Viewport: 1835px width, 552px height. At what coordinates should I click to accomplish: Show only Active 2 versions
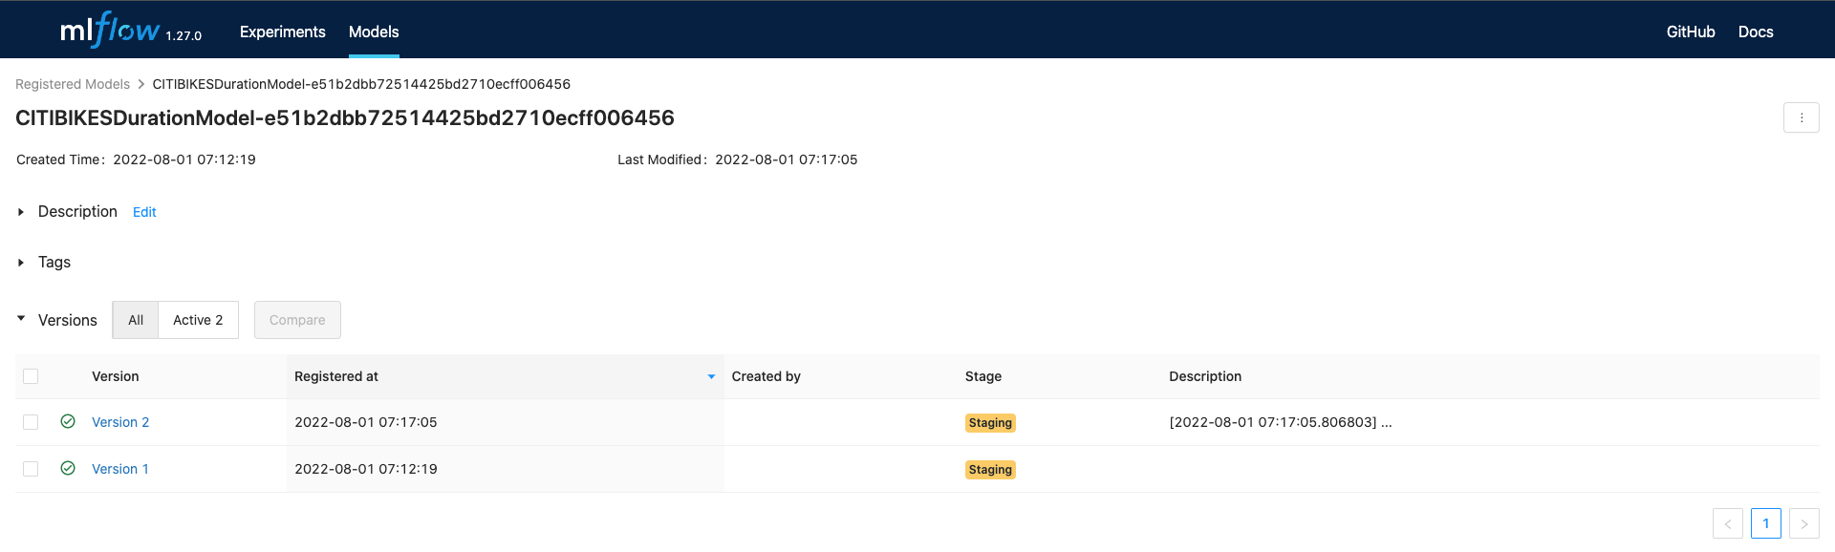(x=198, y=320)
